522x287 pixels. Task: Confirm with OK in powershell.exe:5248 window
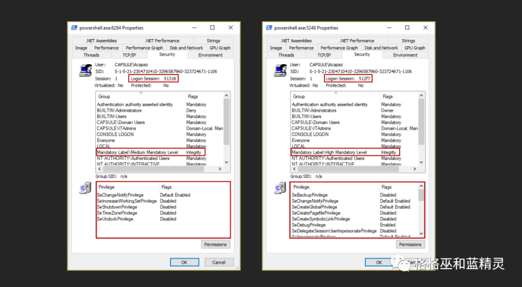[x=379, y=262]
